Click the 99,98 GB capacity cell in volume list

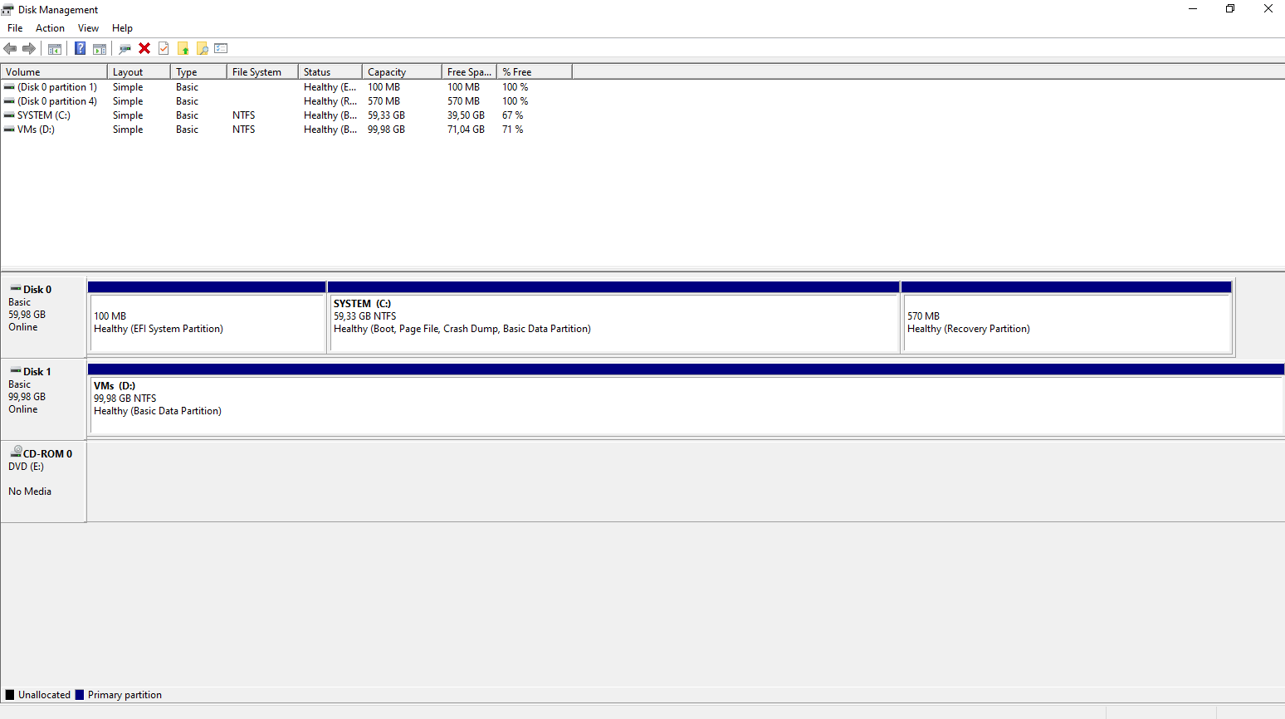point(386,130)
